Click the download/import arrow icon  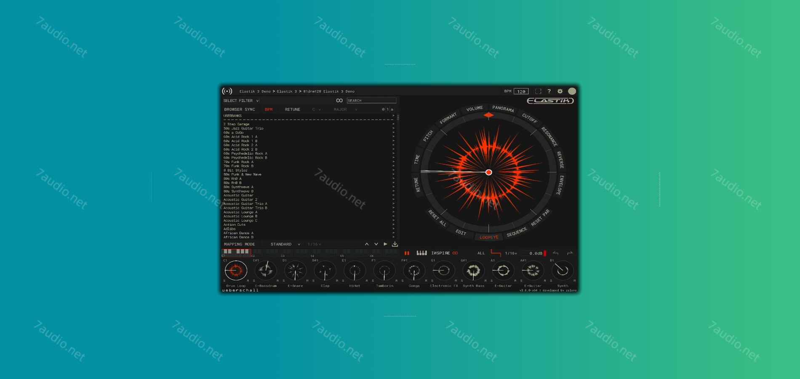pyautogui.click(x=395, y=244)
